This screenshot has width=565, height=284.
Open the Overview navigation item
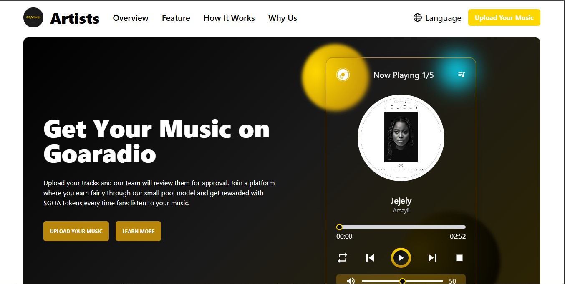coord(130,18)
